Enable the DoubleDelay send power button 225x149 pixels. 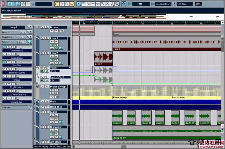coord(4,54)
